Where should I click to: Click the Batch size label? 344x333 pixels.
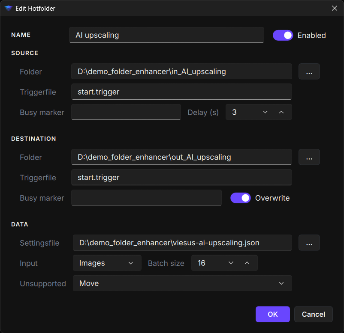tap(166, 263)
